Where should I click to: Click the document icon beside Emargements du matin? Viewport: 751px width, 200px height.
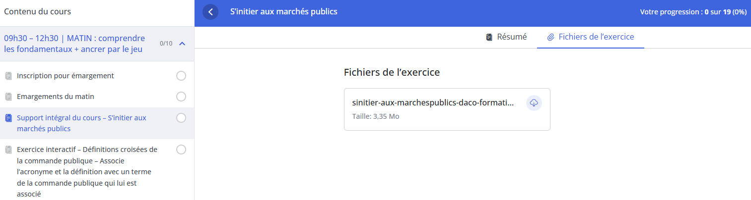[x=8, y=97]
